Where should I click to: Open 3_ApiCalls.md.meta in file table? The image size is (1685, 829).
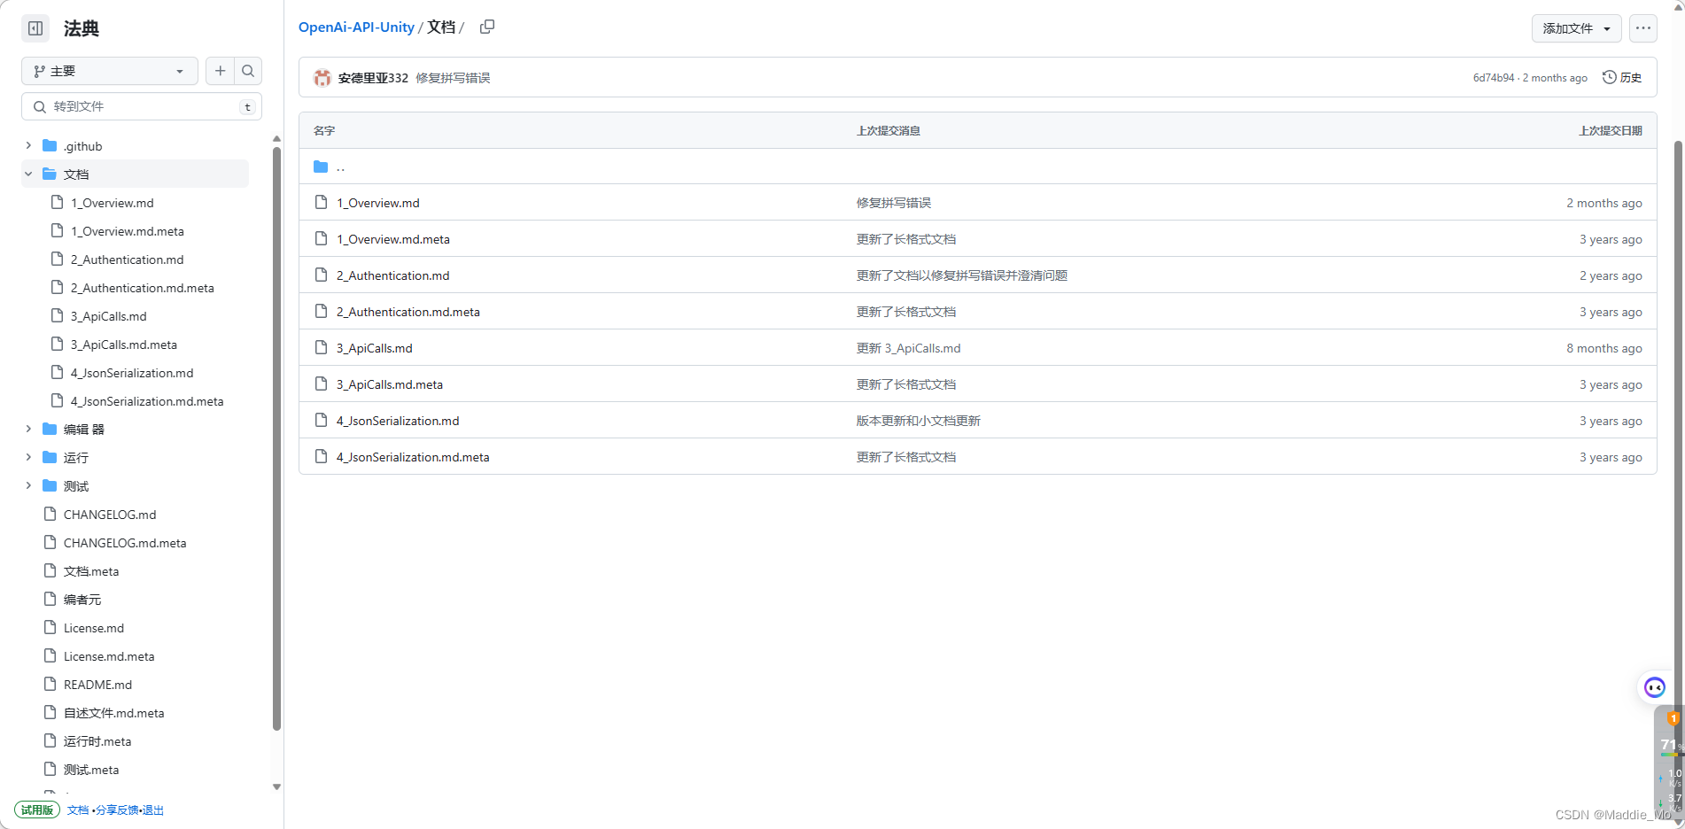[x=390, y=384]
